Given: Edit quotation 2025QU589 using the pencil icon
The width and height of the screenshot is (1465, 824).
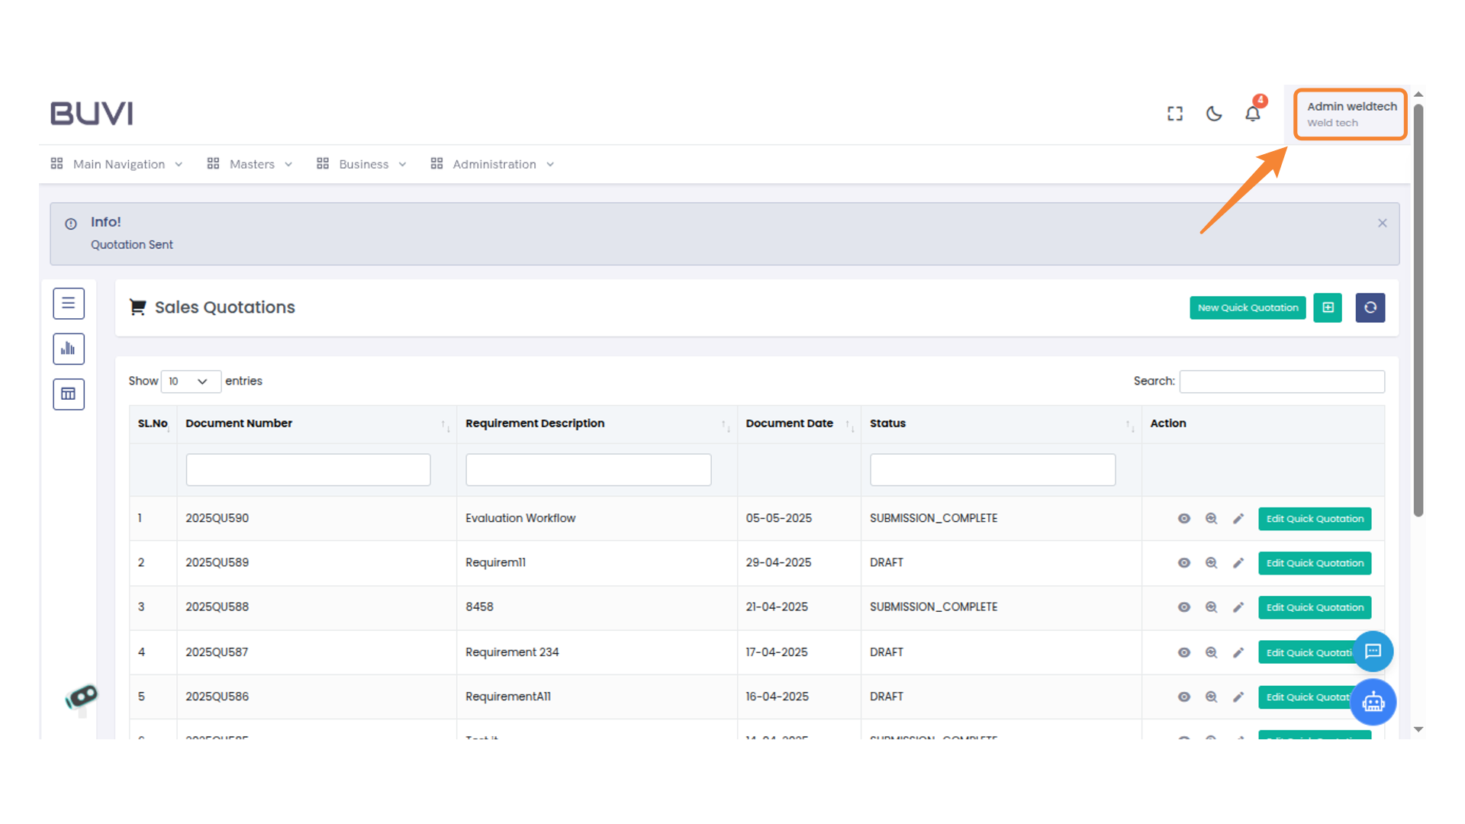Looking at the screenshot, I should click(1238, 562).
